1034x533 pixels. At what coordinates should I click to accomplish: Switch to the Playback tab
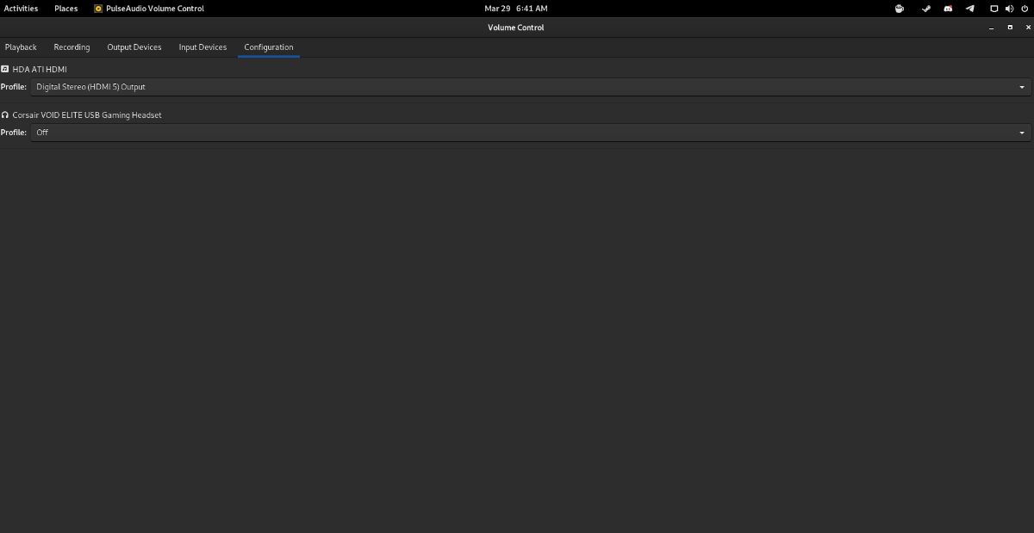coord(21,47)
